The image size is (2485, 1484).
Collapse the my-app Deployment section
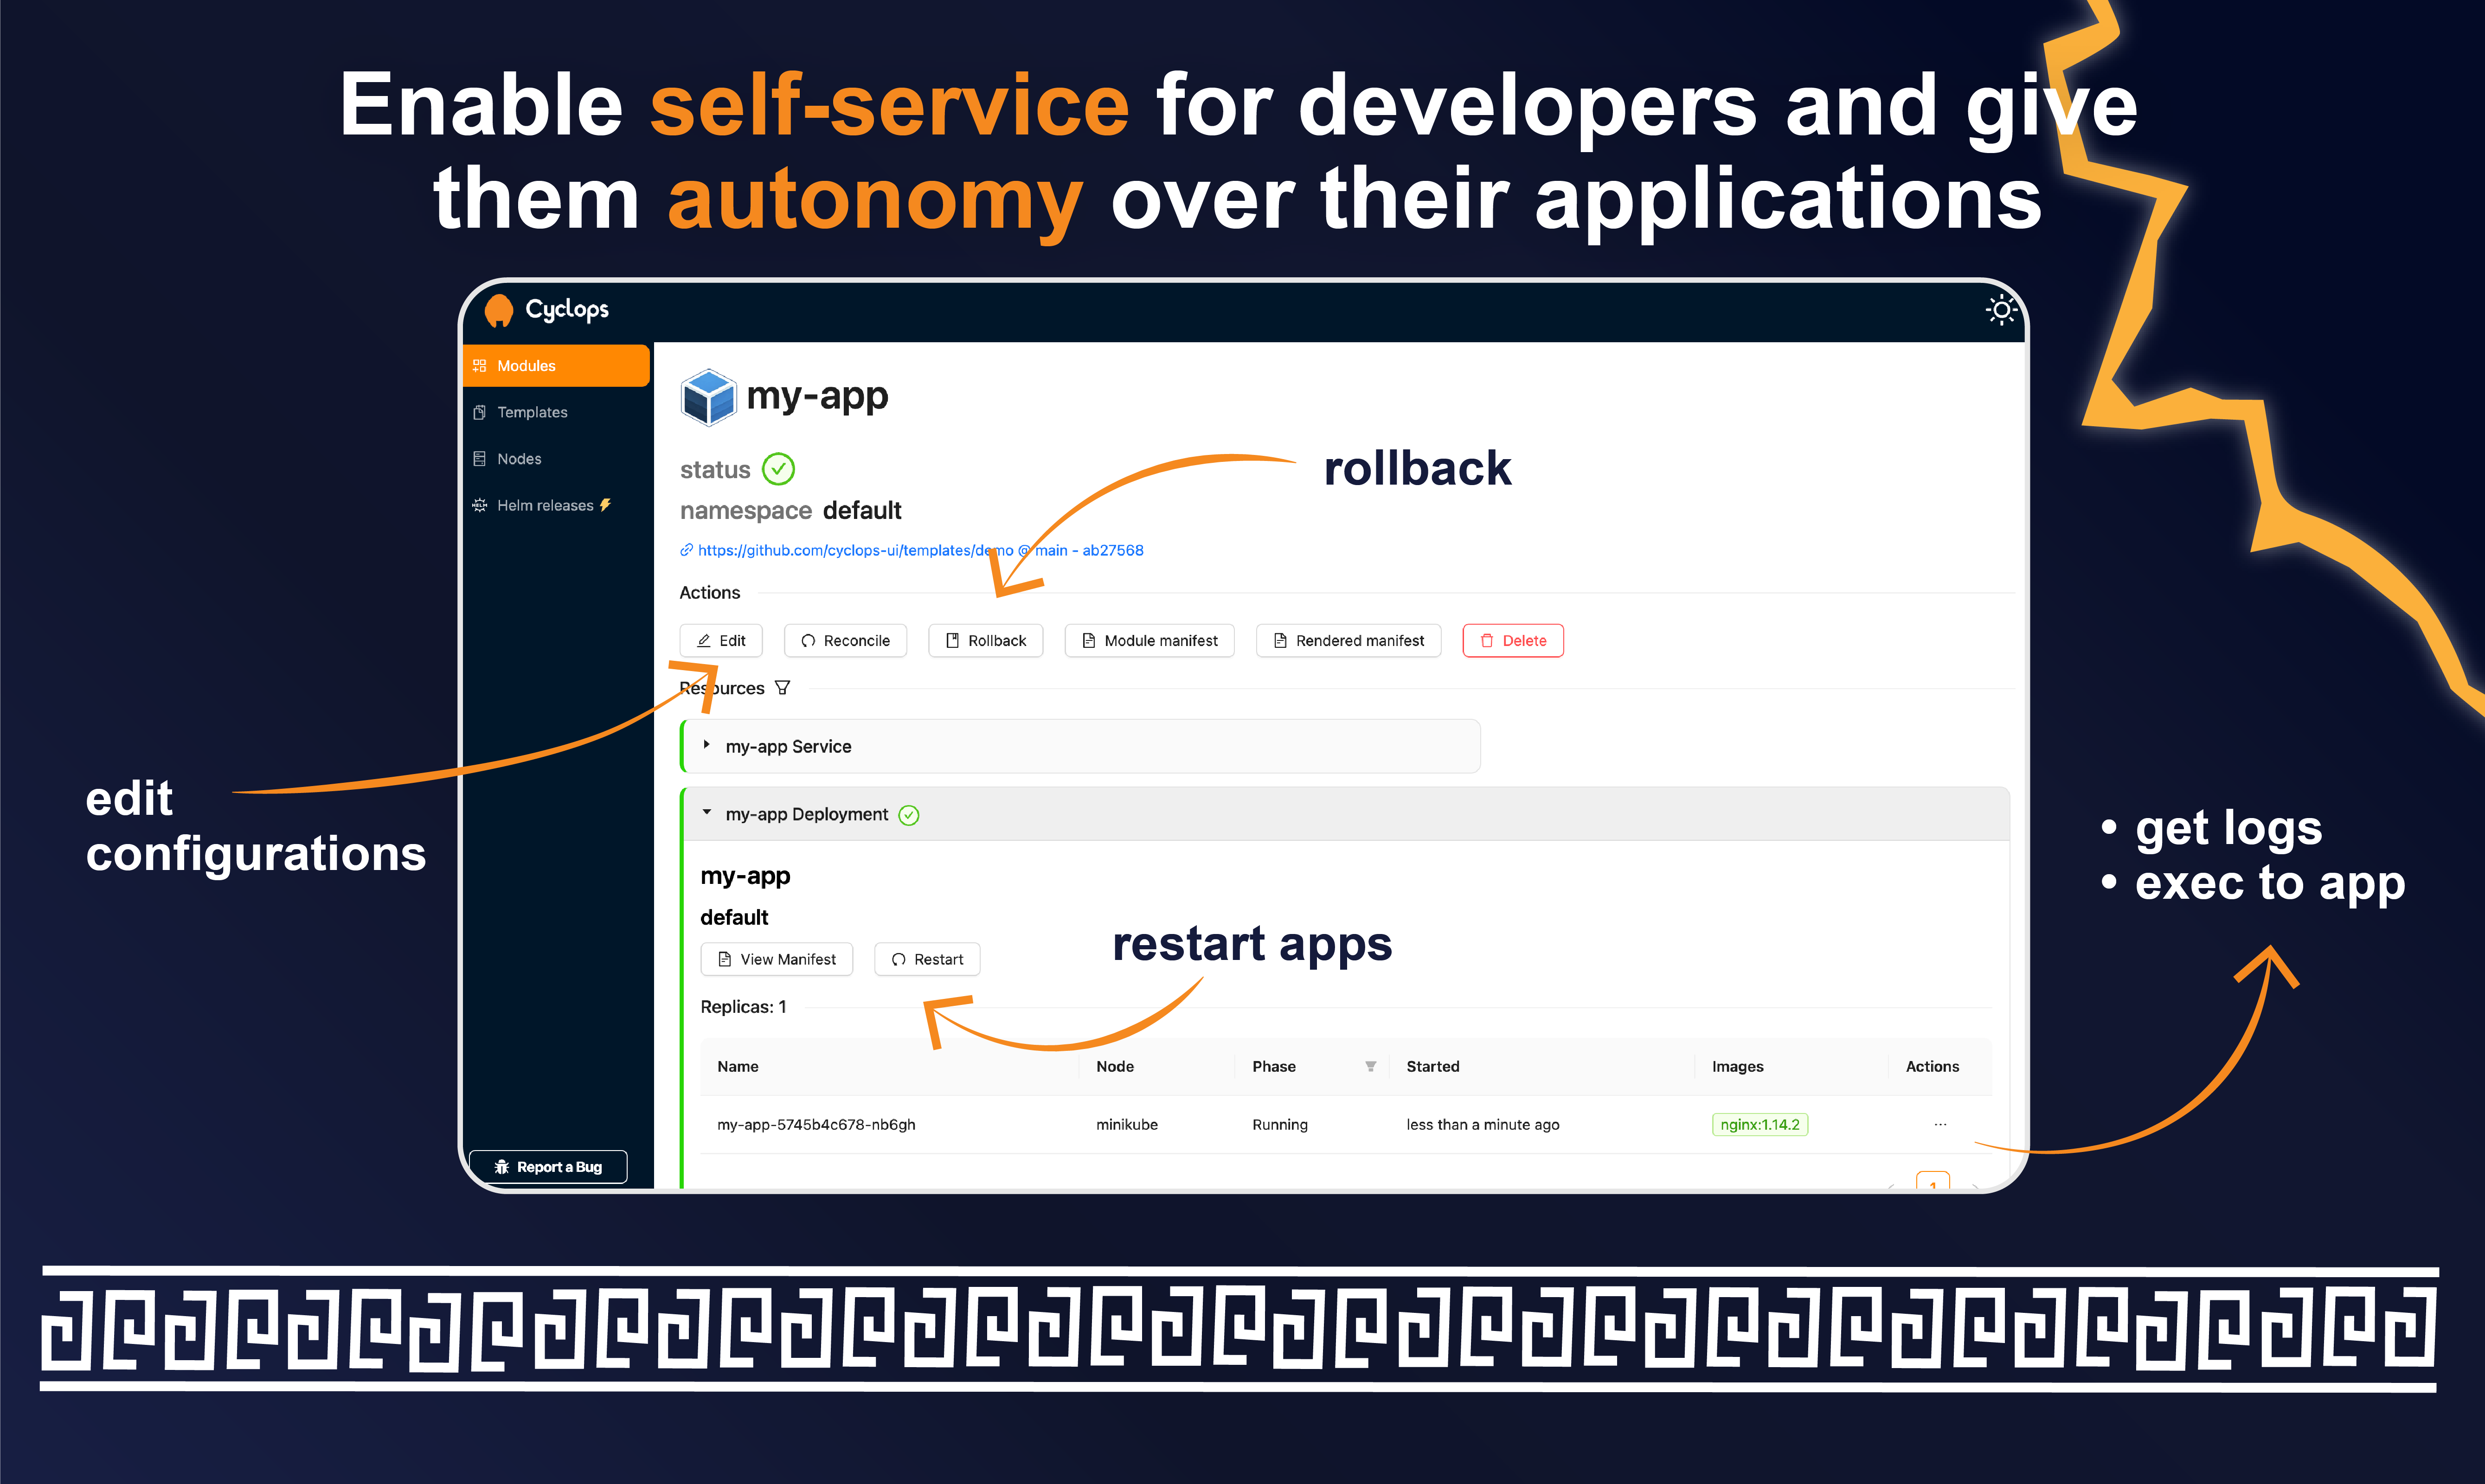coord(707,813)
